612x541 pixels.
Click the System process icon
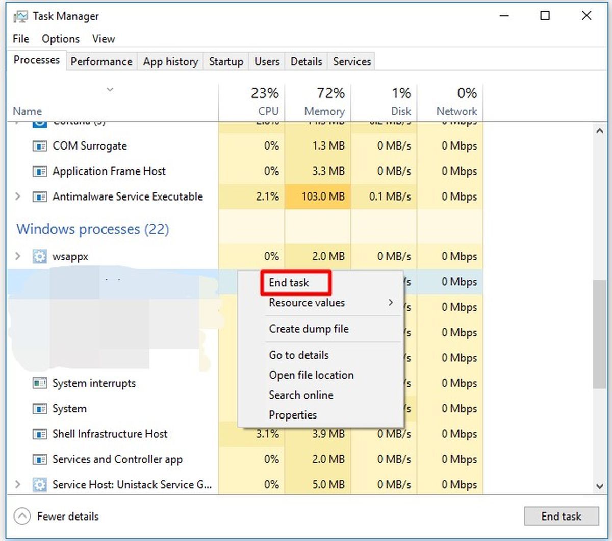coord(40,409)
